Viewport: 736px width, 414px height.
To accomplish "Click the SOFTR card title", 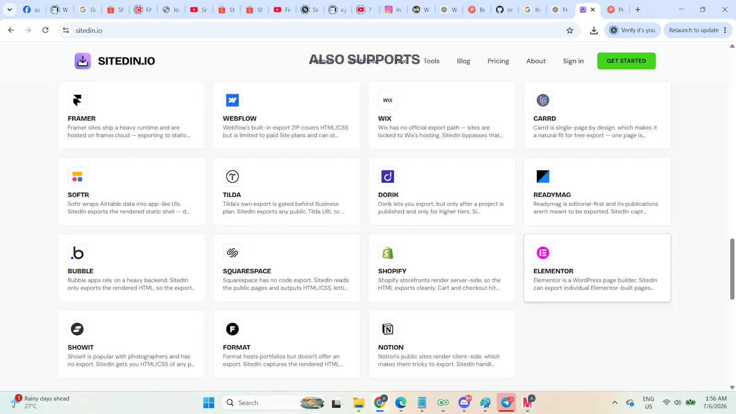I will click(78, 195).
